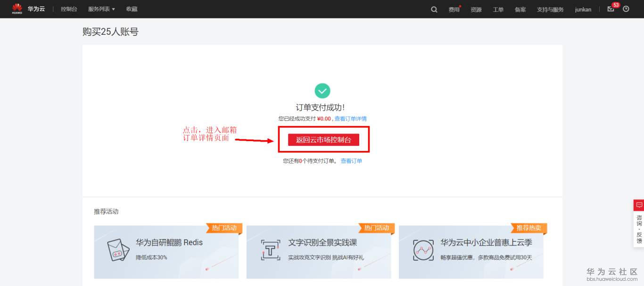
Task: Open 控制台 in top navigation
Action: click(69, 9)
